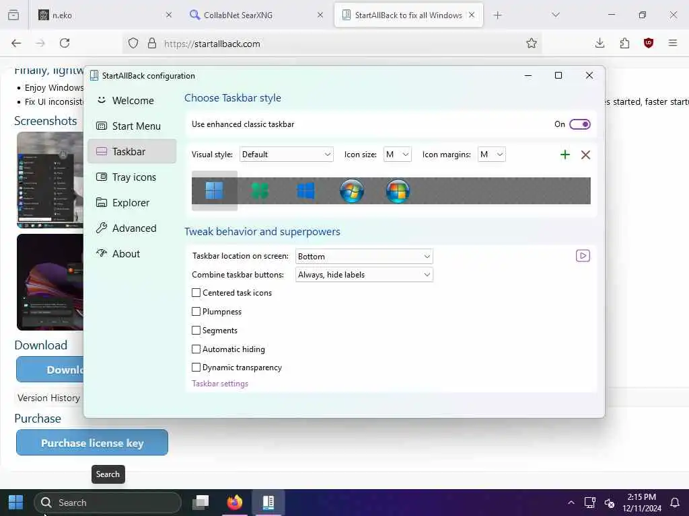Add a custom start button with the green plus
Image resolution: width=689 pixels, height=516 pixels.
(565, 155)
